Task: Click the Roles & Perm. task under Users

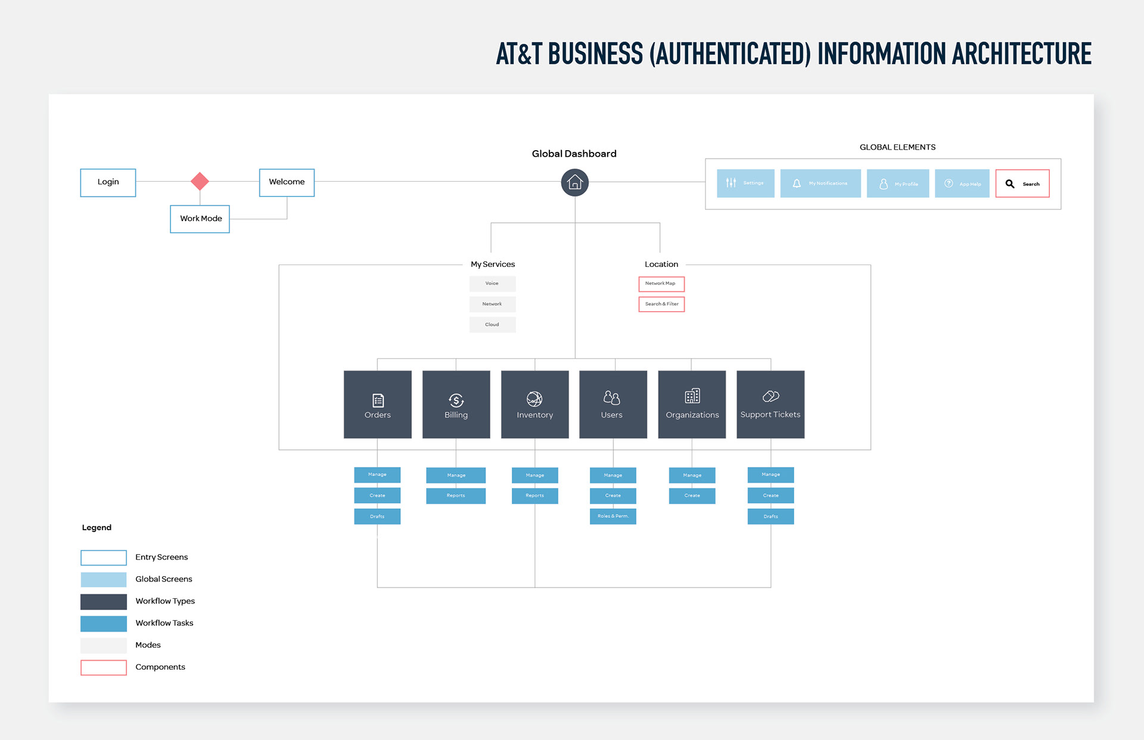Action: tap(613, 517)
